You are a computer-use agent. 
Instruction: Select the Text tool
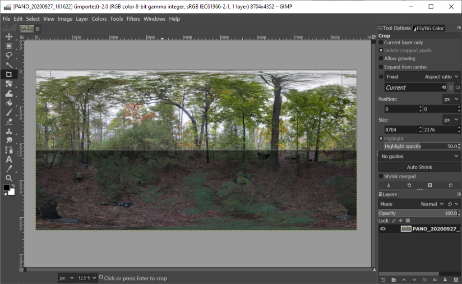tap(9, 159)
